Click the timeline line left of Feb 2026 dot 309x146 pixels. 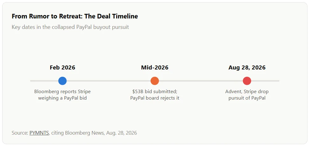tap(44, 81)
